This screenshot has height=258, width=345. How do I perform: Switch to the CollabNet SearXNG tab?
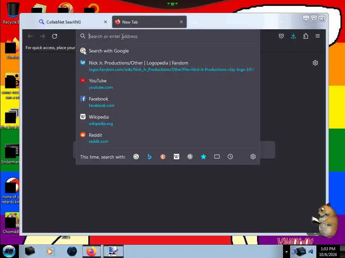click(x=73, y=22)
